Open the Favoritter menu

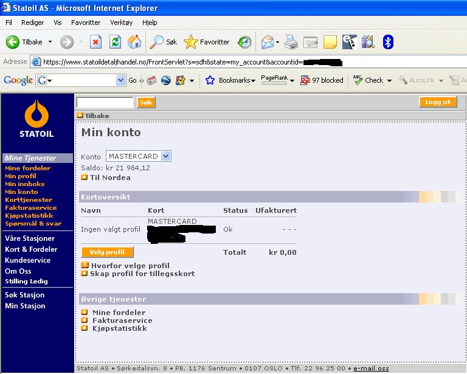pyautogui.click(x=86, y=23)
